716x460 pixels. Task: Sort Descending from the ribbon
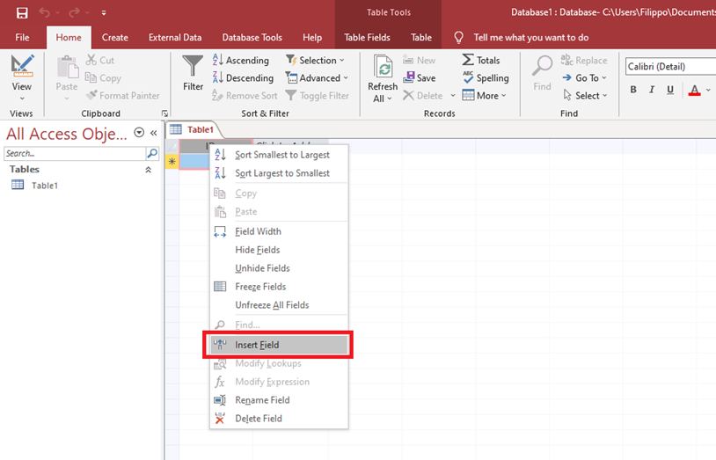click(243, 78)
